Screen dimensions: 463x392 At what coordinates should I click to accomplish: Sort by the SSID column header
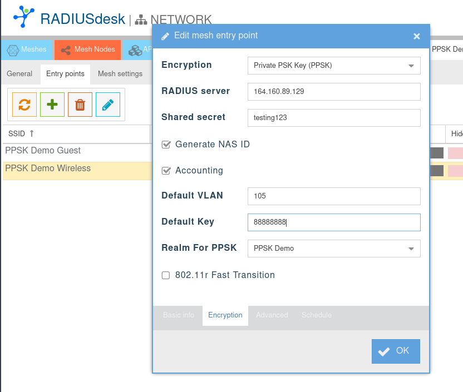click(21, 133)
